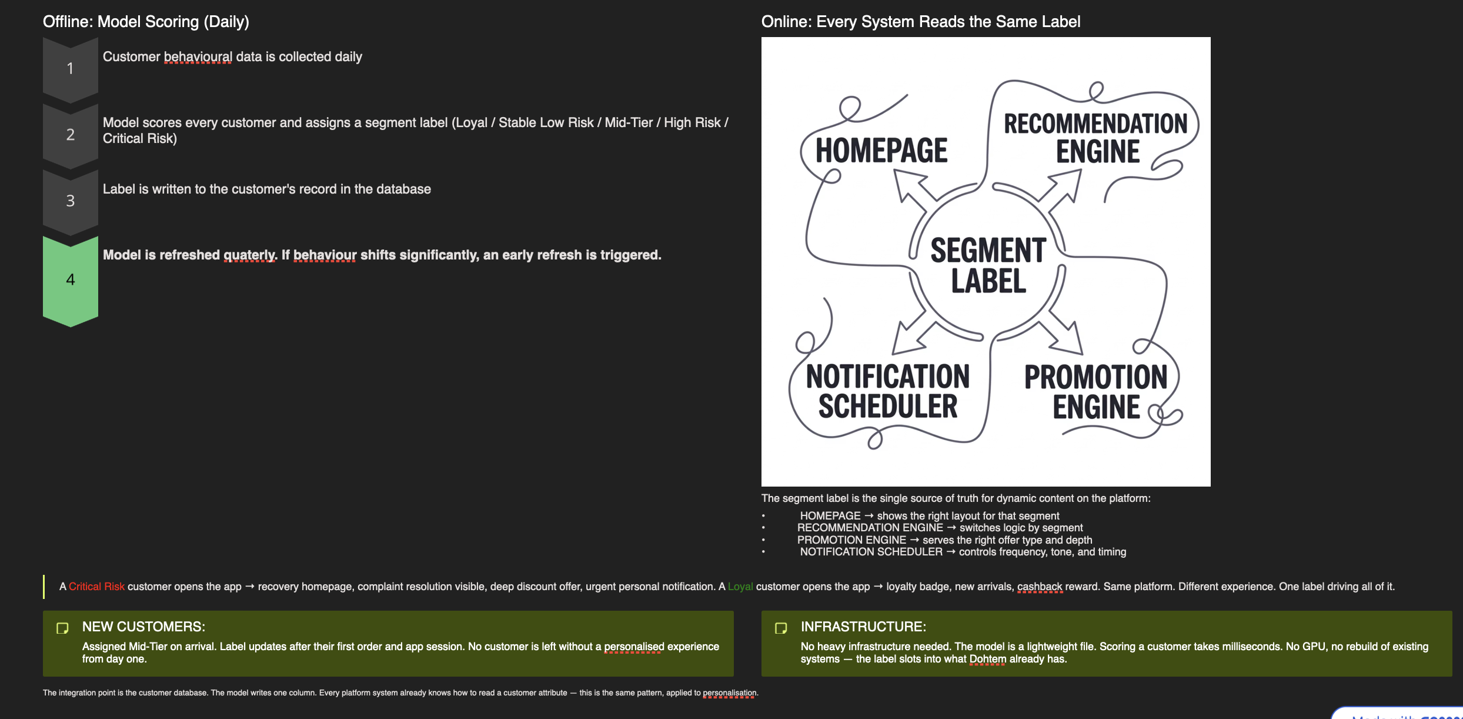Image resolution: width=1463 pixels, height=719 pixels.
Task: Click the yellow blockquote accent bar
Action: point(44,587)
